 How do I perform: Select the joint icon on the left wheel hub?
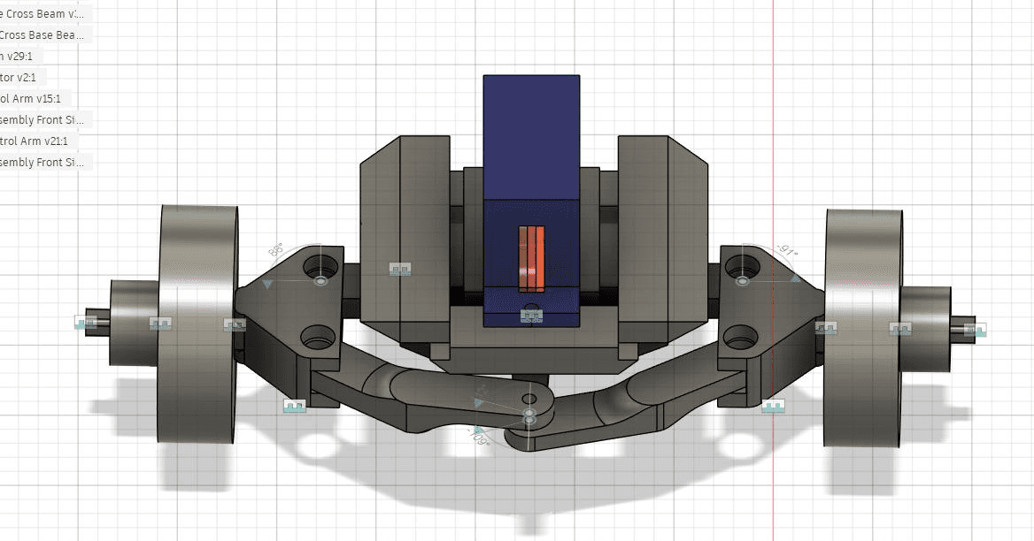coord(160,324)
